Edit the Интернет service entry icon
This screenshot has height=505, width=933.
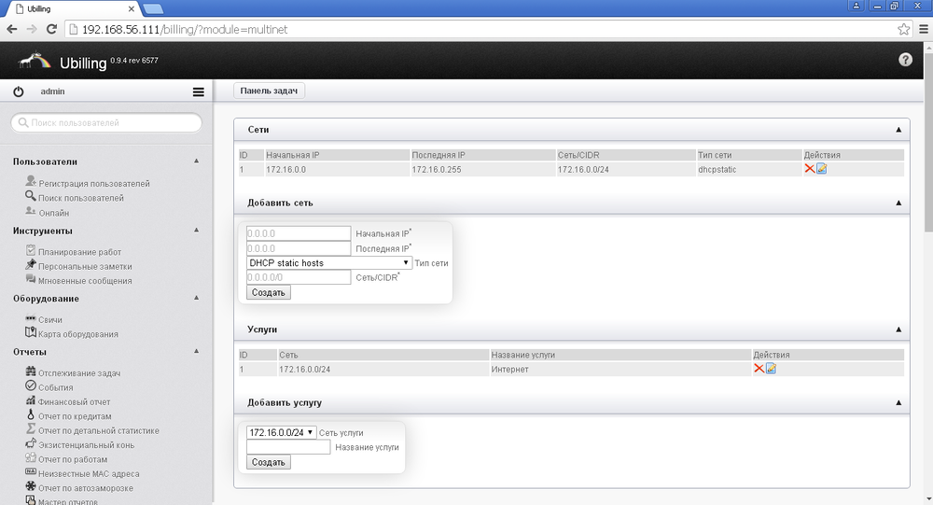[772, 369]
